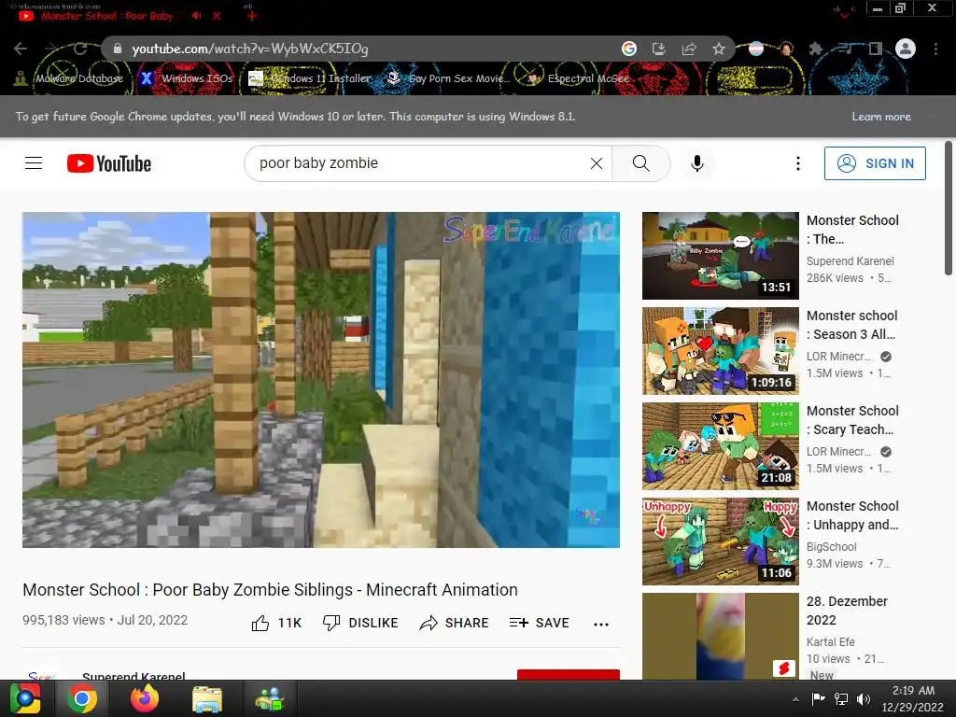The height and width of the screenshot is (717, 956).
Task: Click the avatar-face extension icon
Action: pos(786,49)
